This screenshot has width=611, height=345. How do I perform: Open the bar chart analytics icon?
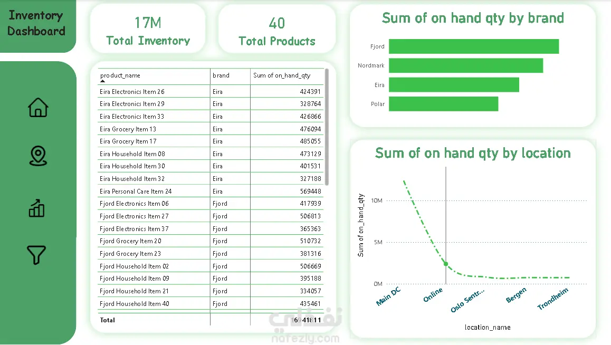pyautogui.click(x=37, y=208)
